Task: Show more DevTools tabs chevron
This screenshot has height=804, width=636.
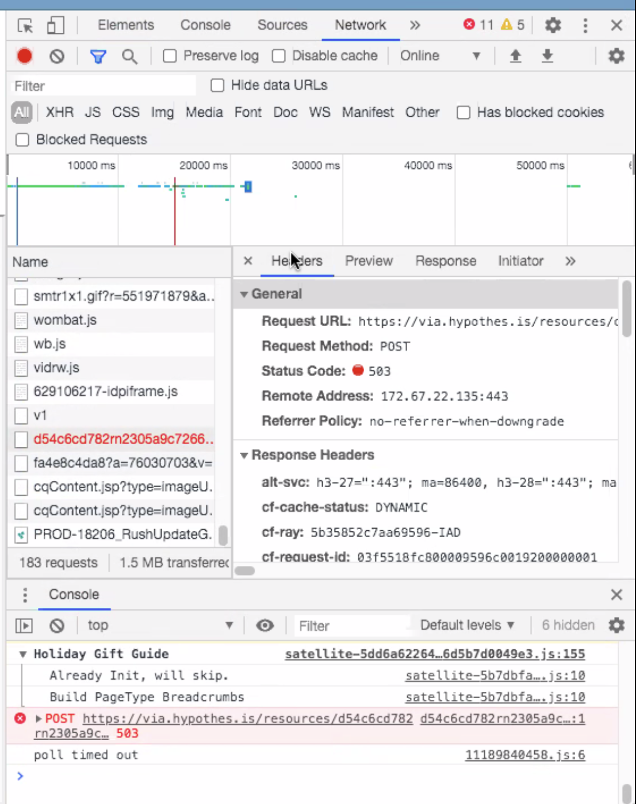Action: pyautogui.click(x=415, y=25)
